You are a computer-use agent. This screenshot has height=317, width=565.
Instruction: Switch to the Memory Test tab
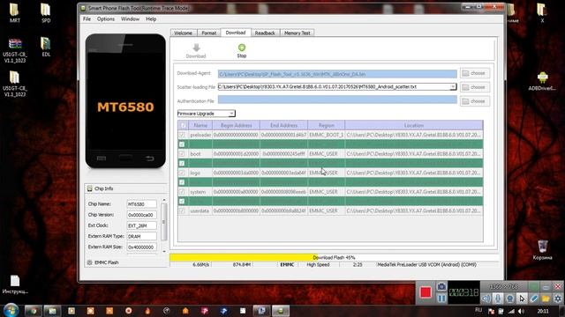[x=298, y=33]
